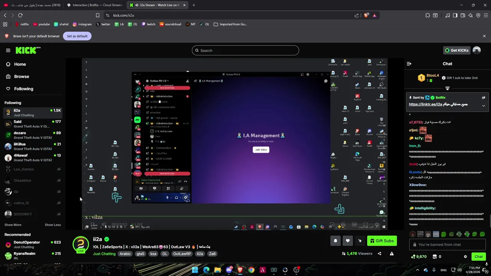Turn on notifications with the bell icon

[335, 241]
